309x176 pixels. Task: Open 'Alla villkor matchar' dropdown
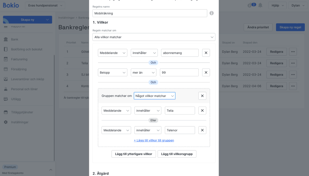tap(154, 37)
